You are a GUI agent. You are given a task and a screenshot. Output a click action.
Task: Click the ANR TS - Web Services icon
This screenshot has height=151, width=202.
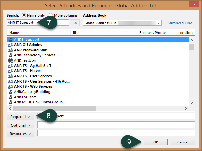point(10,86)
